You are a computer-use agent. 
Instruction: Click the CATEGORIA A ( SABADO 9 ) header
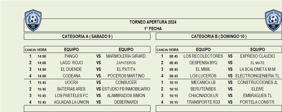point(87,36)
